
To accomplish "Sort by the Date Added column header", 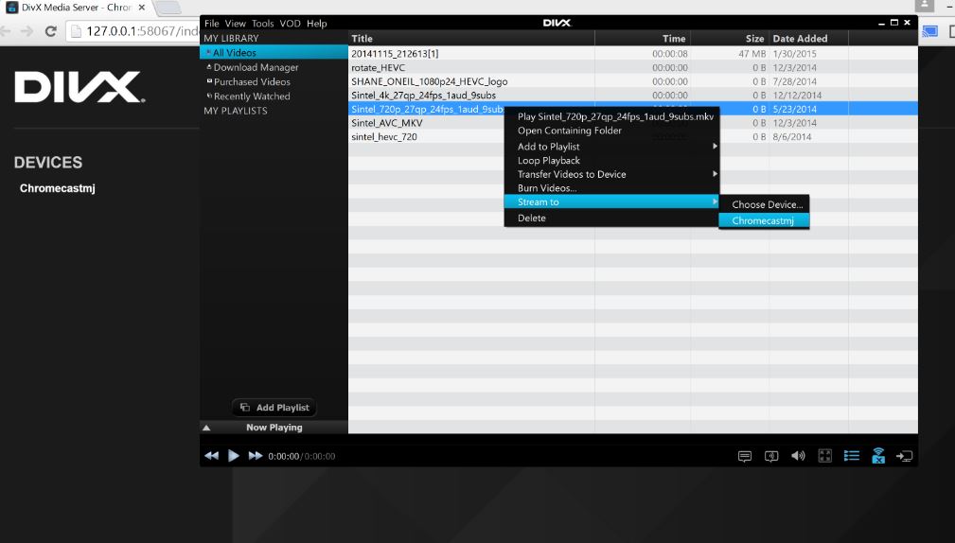I will point(809,38).
